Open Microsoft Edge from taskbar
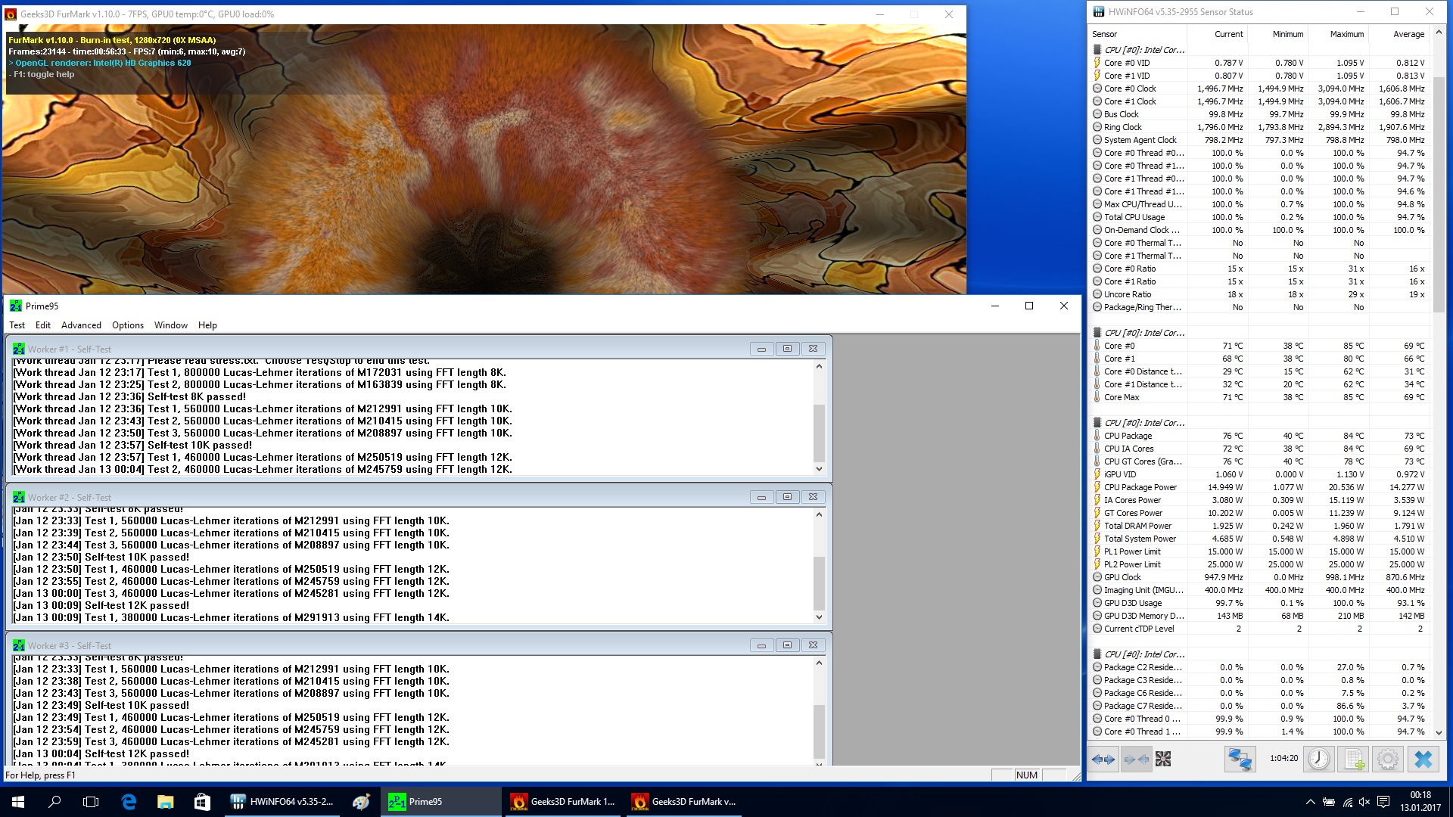The height and width of the screenshot is (817, 1453). point(129,802)
